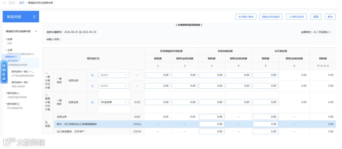The width and height of the screenshot is (342, 149).
Task: Click column 4 tax input in first 一般计税 row
Action: coord(239,75)
